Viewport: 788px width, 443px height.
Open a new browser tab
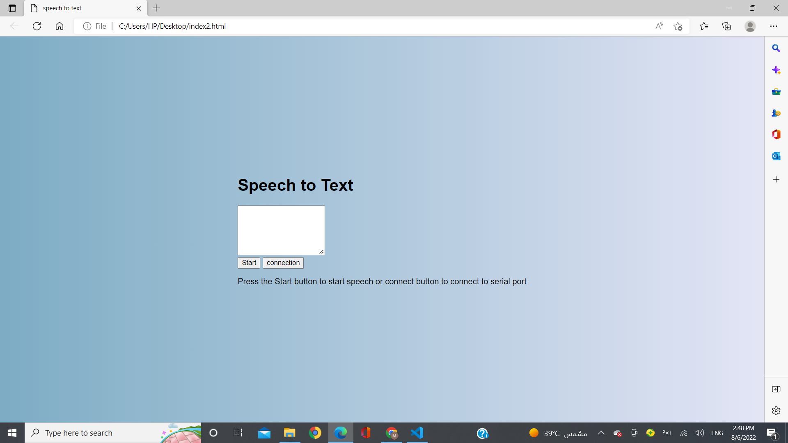tap(156, 8)
